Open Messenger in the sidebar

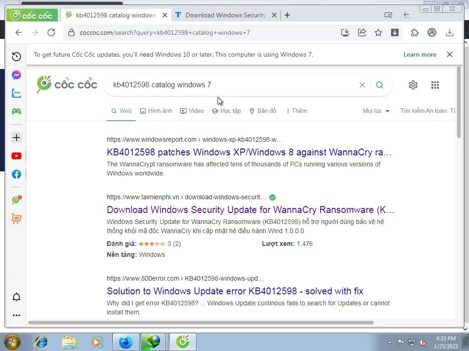pos(16,74)
